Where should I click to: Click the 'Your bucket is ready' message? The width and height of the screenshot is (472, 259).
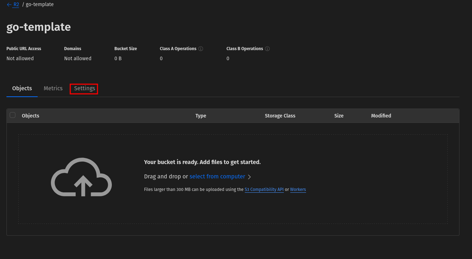point(202,162)
